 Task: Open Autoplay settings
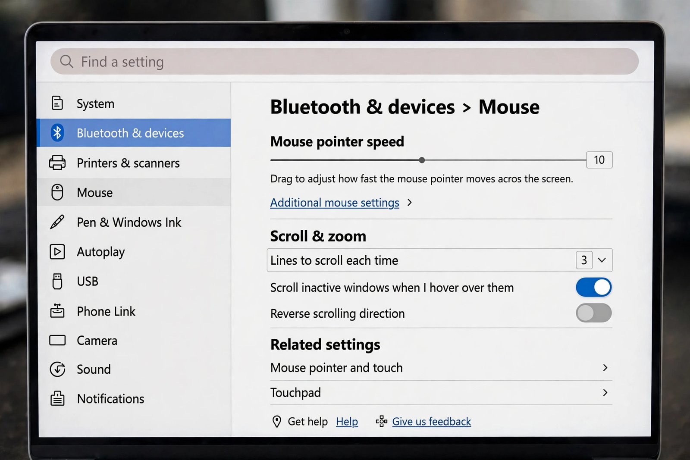134,252
